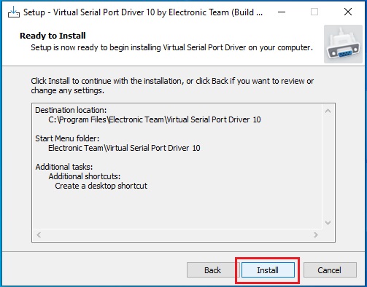Click the setup window title text

point(143,12)
